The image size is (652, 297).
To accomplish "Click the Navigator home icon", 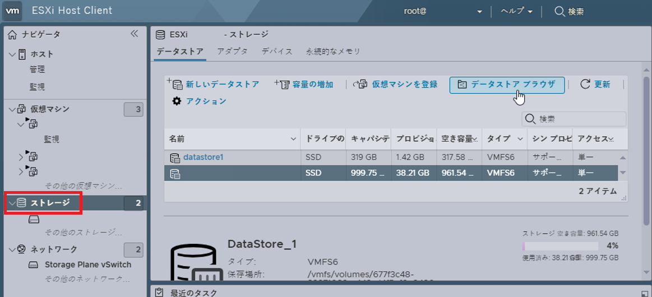I will pyautogui.click(x=13, y=35).
